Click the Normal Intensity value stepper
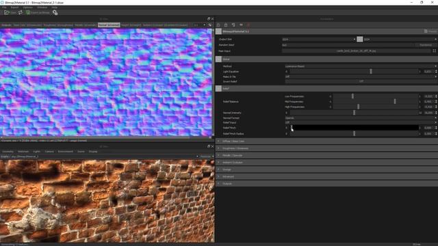The height and width of the screenshot is (246, 438). click(x=436, y=113)
